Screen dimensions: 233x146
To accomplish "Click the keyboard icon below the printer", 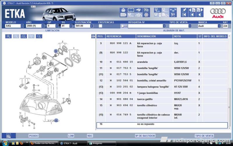I will pyautogui.click(x=123, y=15).
